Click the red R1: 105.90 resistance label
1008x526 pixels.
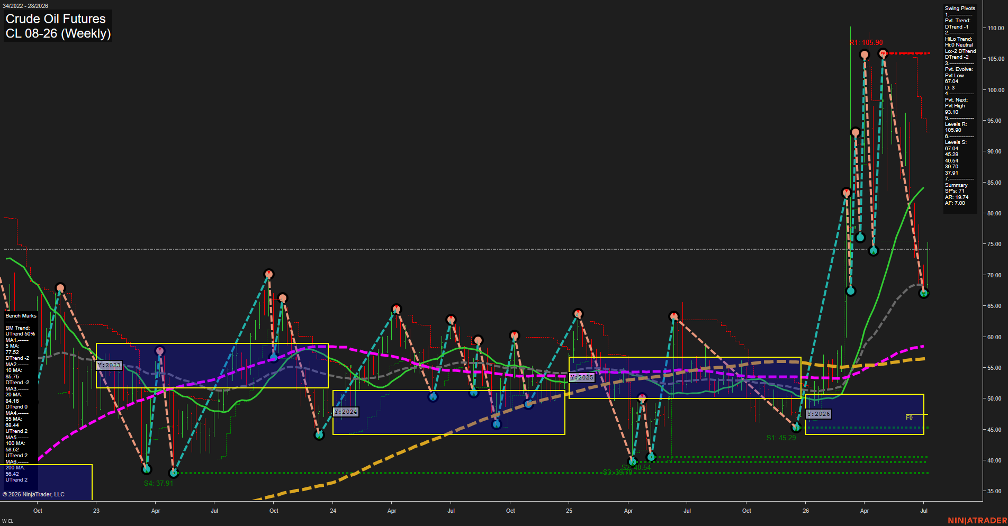(866, 43)
